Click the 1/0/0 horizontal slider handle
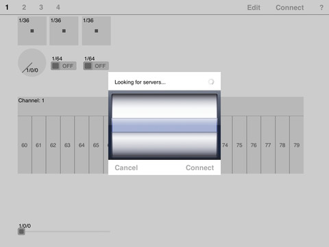 (21, 232)
